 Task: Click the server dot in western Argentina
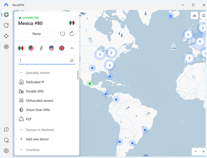(x=120, y=142)
